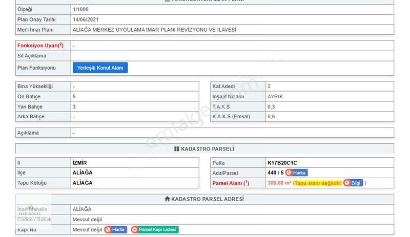This screenshot has height=237, width=410.
Task: Click the Parsel Alanı footnote label
Action: tap(231, 183)
